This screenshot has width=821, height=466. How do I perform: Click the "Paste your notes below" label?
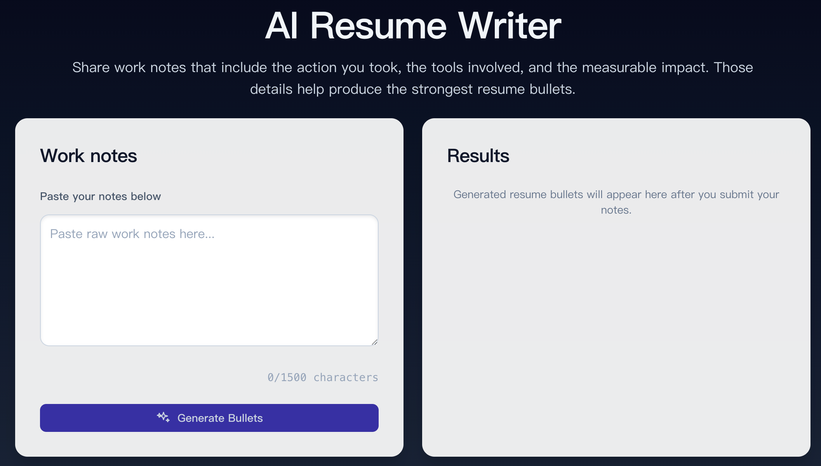point(100,197)
